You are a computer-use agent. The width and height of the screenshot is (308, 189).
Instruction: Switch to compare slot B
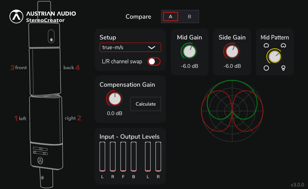pyautogui.click(x=189, y=17)
